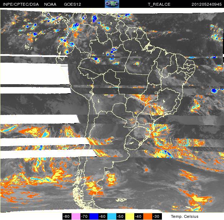
Task: Click the light blue legend swatch
Action: 112,216
